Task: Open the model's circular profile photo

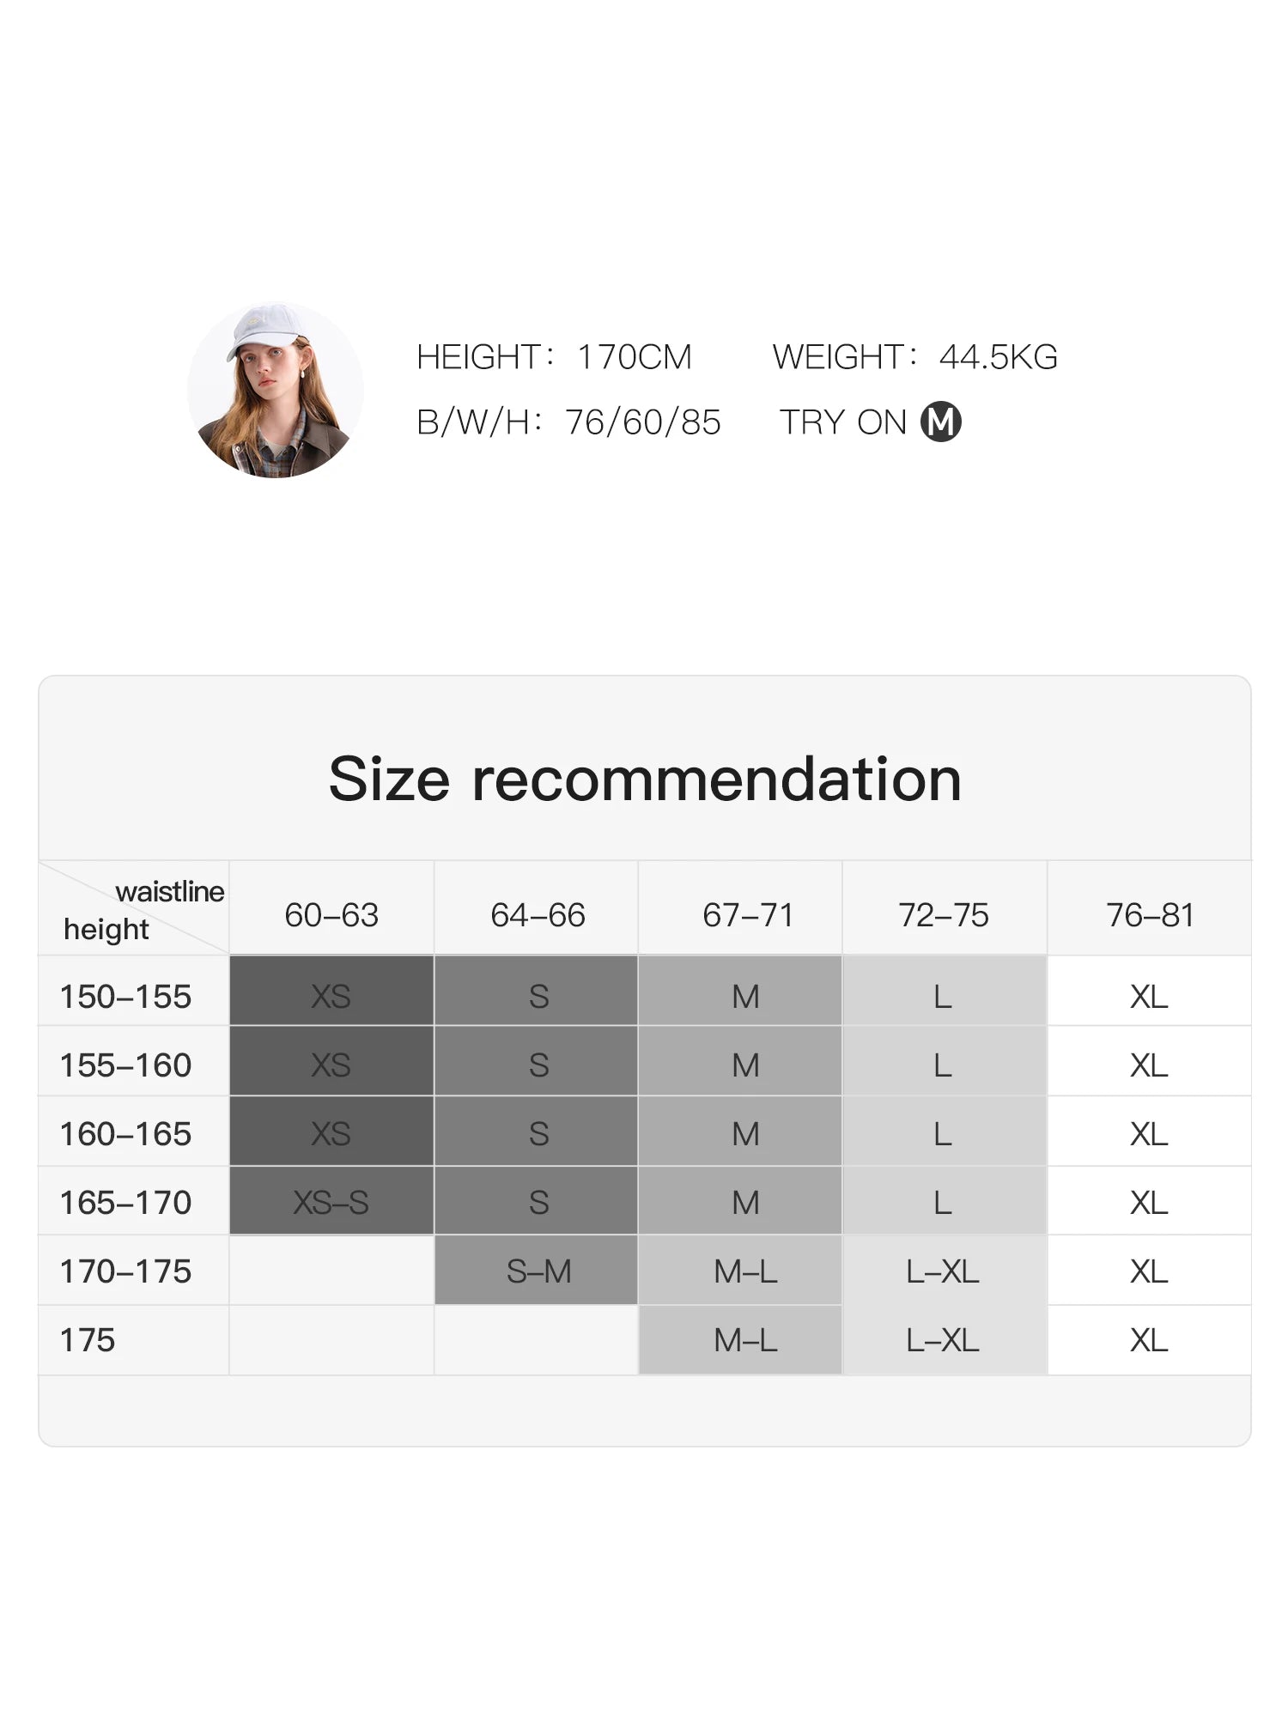Action: [x=275, y=390]
